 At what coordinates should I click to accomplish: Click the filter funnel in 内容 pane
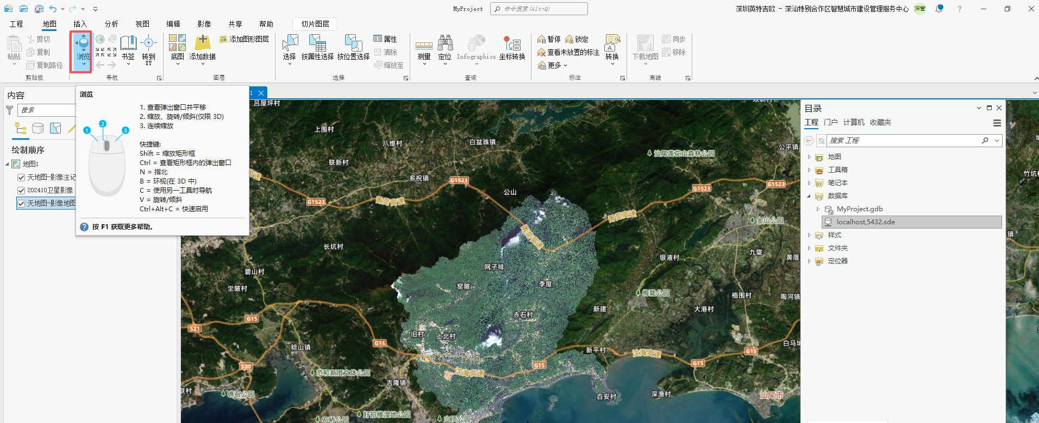pyautogui.click(x=9, y=110)
